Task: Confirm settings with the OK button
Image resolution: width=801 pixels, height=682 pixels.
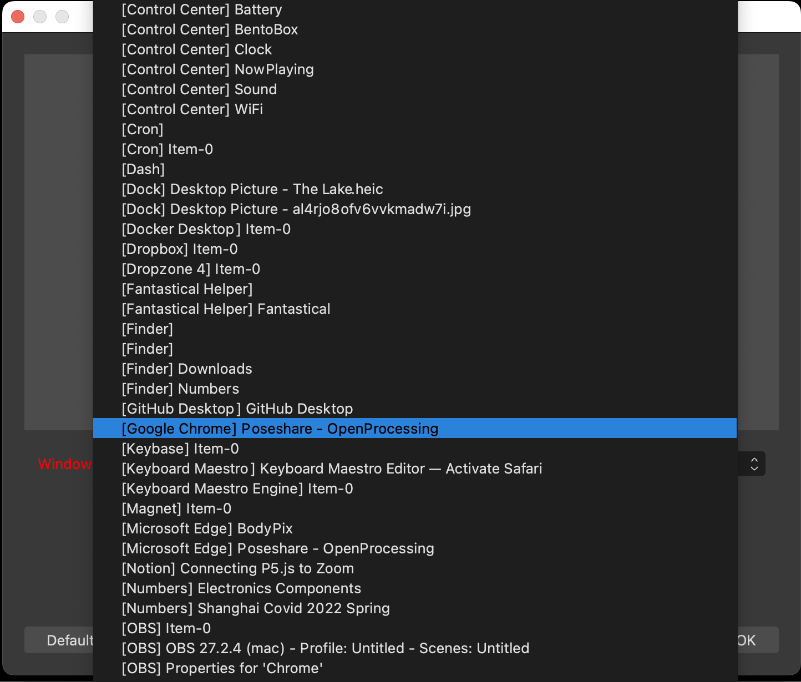Action: coord(747,640)
